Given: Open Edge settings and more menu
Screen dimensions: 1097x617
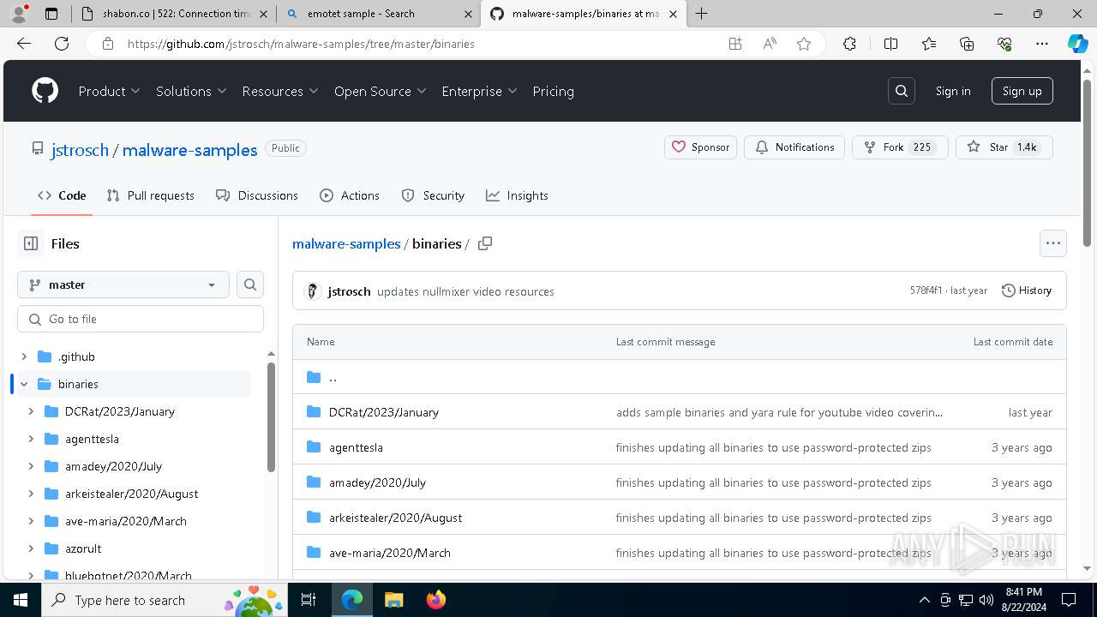Looking at the screenshot, I should (1042, 44).
